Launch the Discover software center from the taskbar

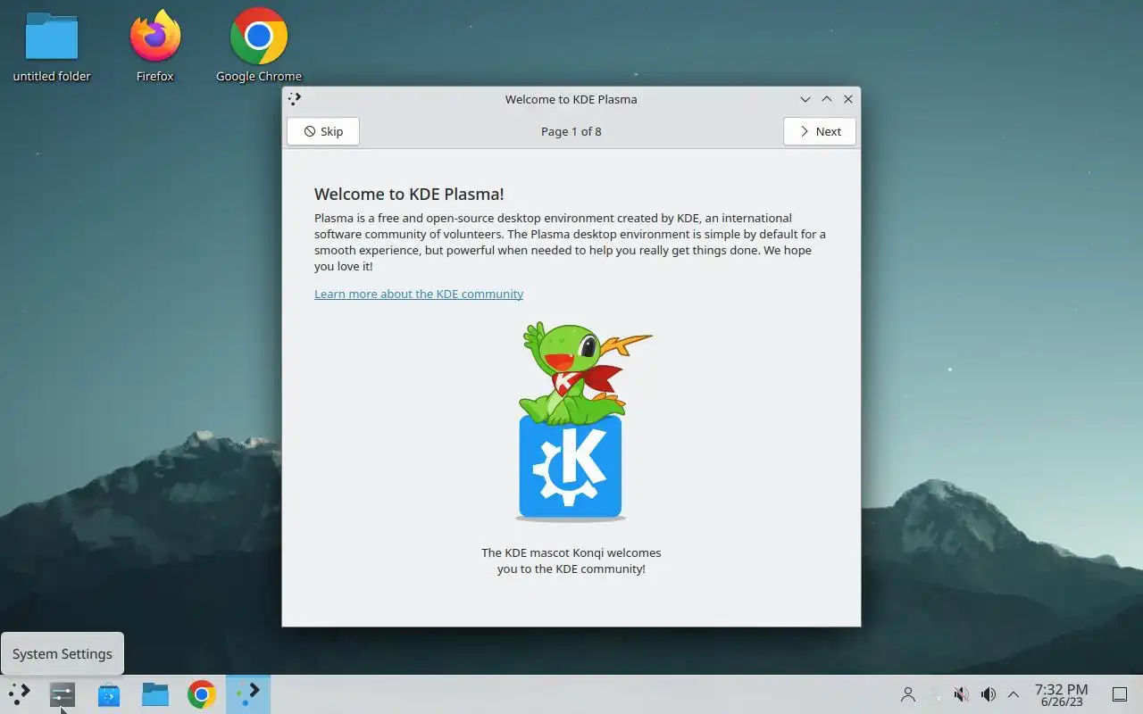pyautogui.click(x=109, y=694)
